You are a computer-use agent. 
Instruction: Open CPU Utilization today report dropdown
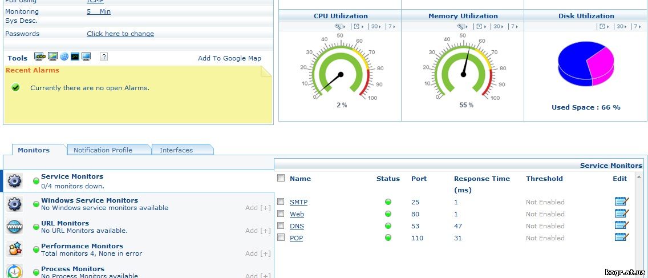(x=358, y=26)
